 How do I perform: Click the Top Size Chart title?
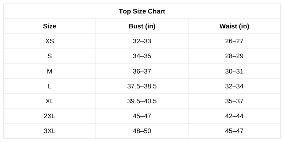click(x=142, y=11)
